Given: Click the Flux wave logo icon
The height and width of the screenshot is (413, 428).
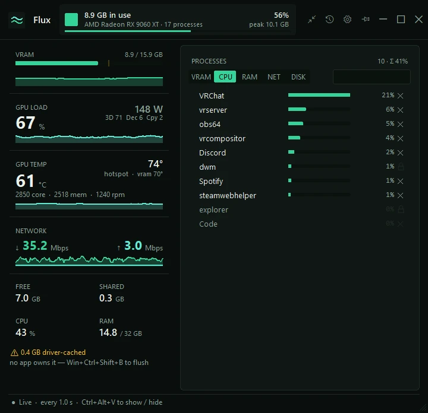Looking at the screenshot, I should pos(17,20).
